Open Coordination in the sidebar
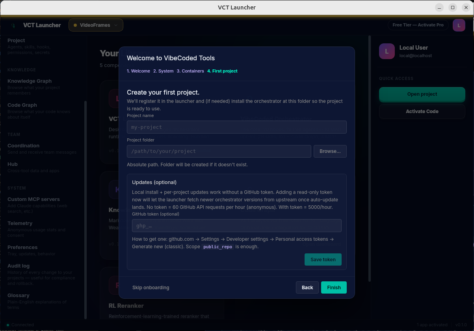The width and height of the screenshot is (474, 331). coord(42,149)
